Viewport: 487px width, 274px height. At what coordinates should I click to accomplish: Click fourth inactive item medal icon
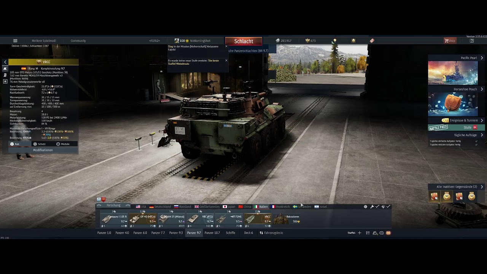tap(472, 196)
